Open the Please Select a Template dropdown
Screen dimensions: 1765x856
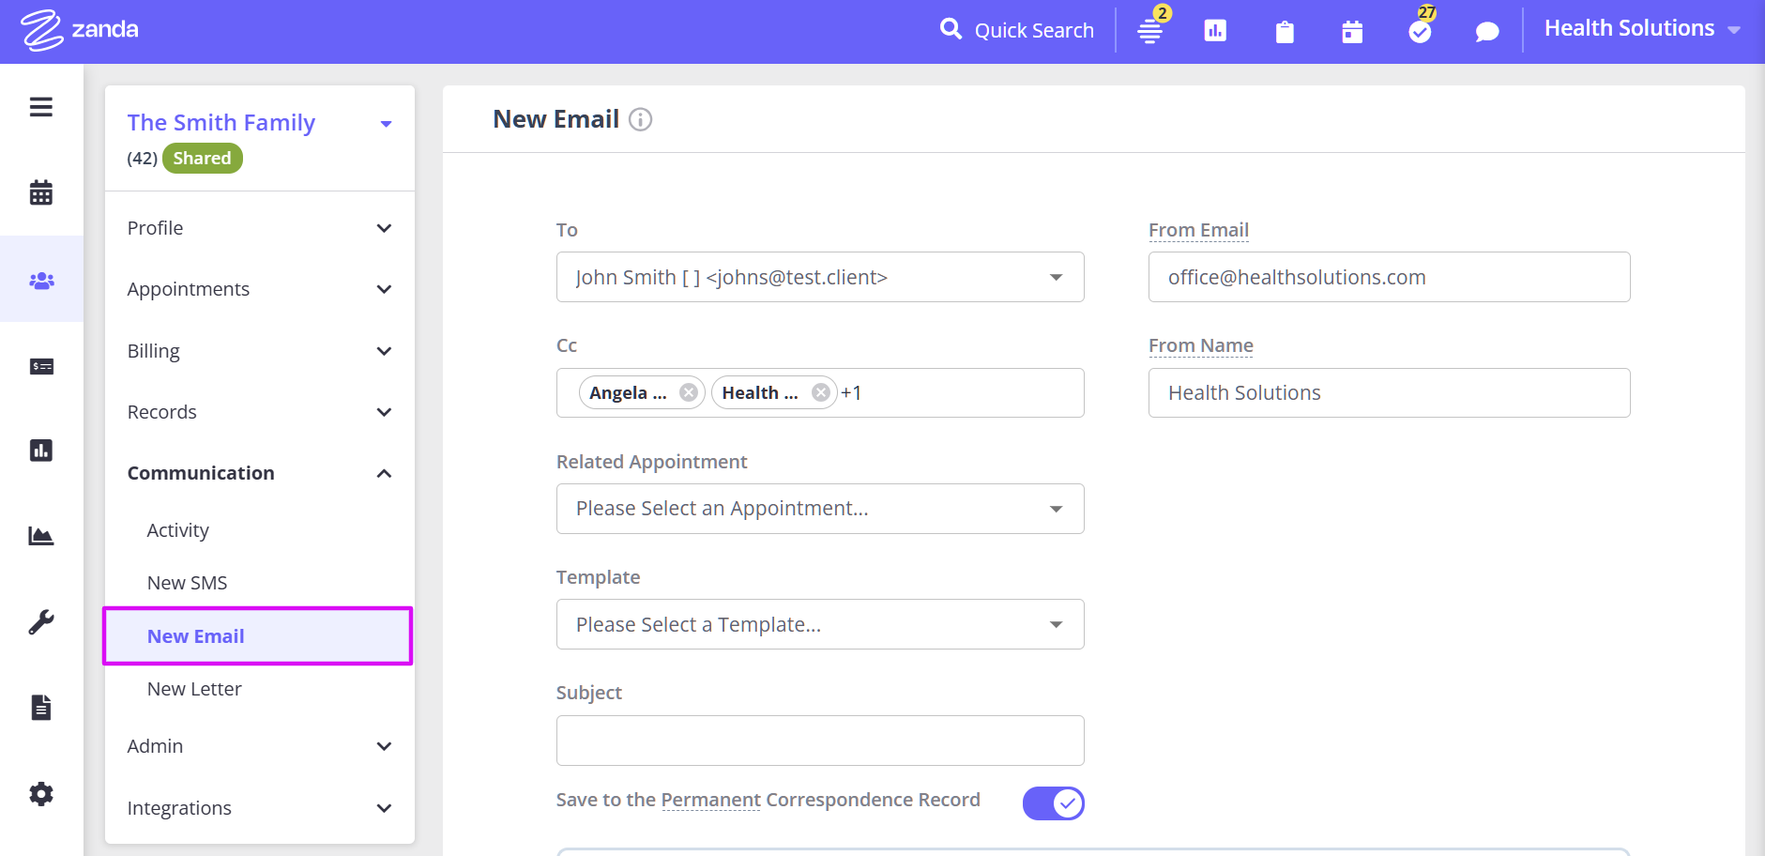819,624
